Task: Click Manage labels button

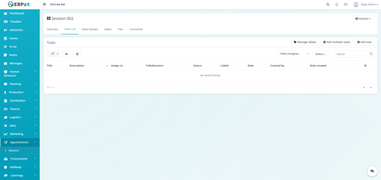Action: coord(305,42)
